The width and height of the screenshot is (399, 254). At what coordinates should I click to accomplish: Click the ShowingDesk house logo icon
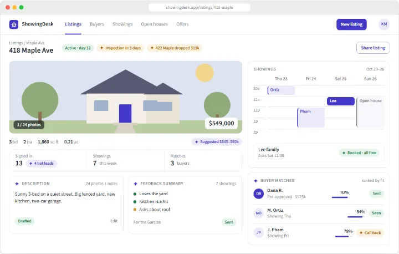tap(14, 24)
